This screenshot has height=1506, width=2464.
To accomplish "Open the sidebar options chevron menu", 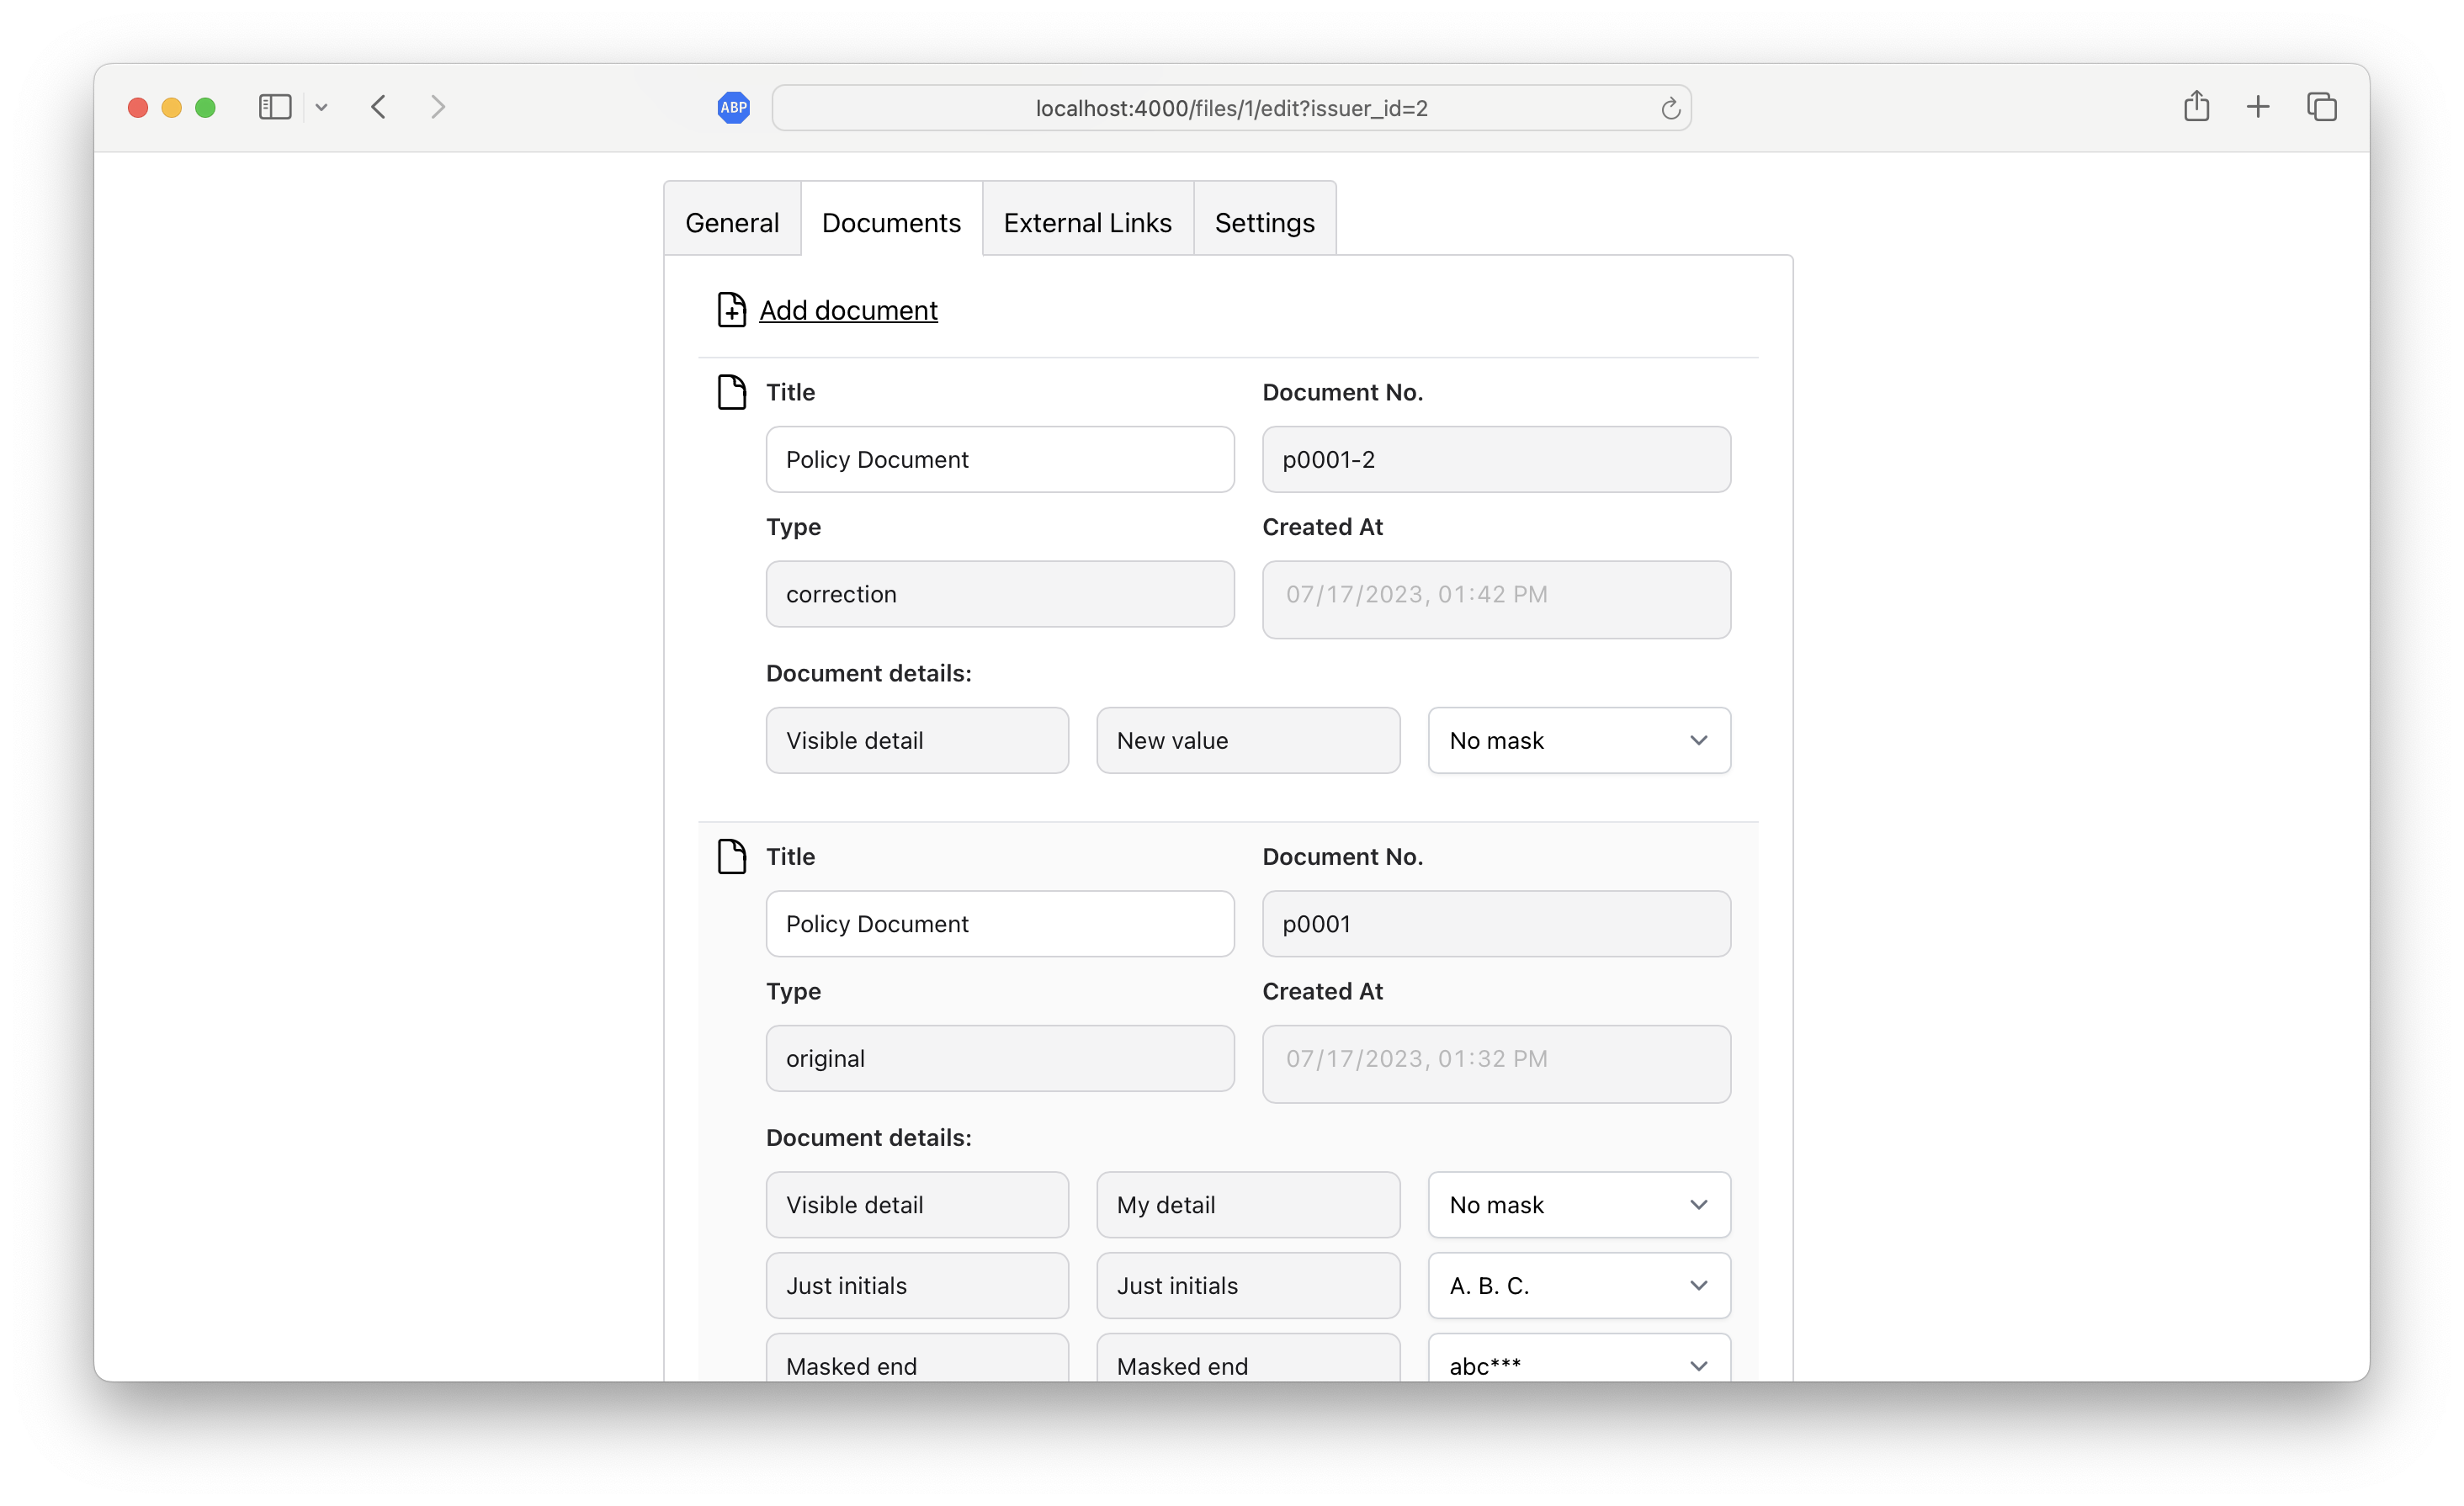I will pos(321,107).
